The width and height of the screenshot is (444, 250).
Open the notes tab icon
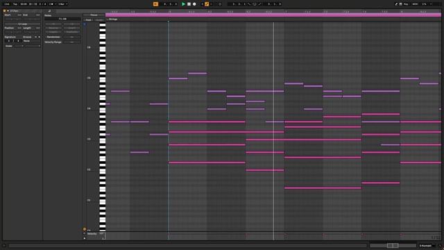coord(49,11)
